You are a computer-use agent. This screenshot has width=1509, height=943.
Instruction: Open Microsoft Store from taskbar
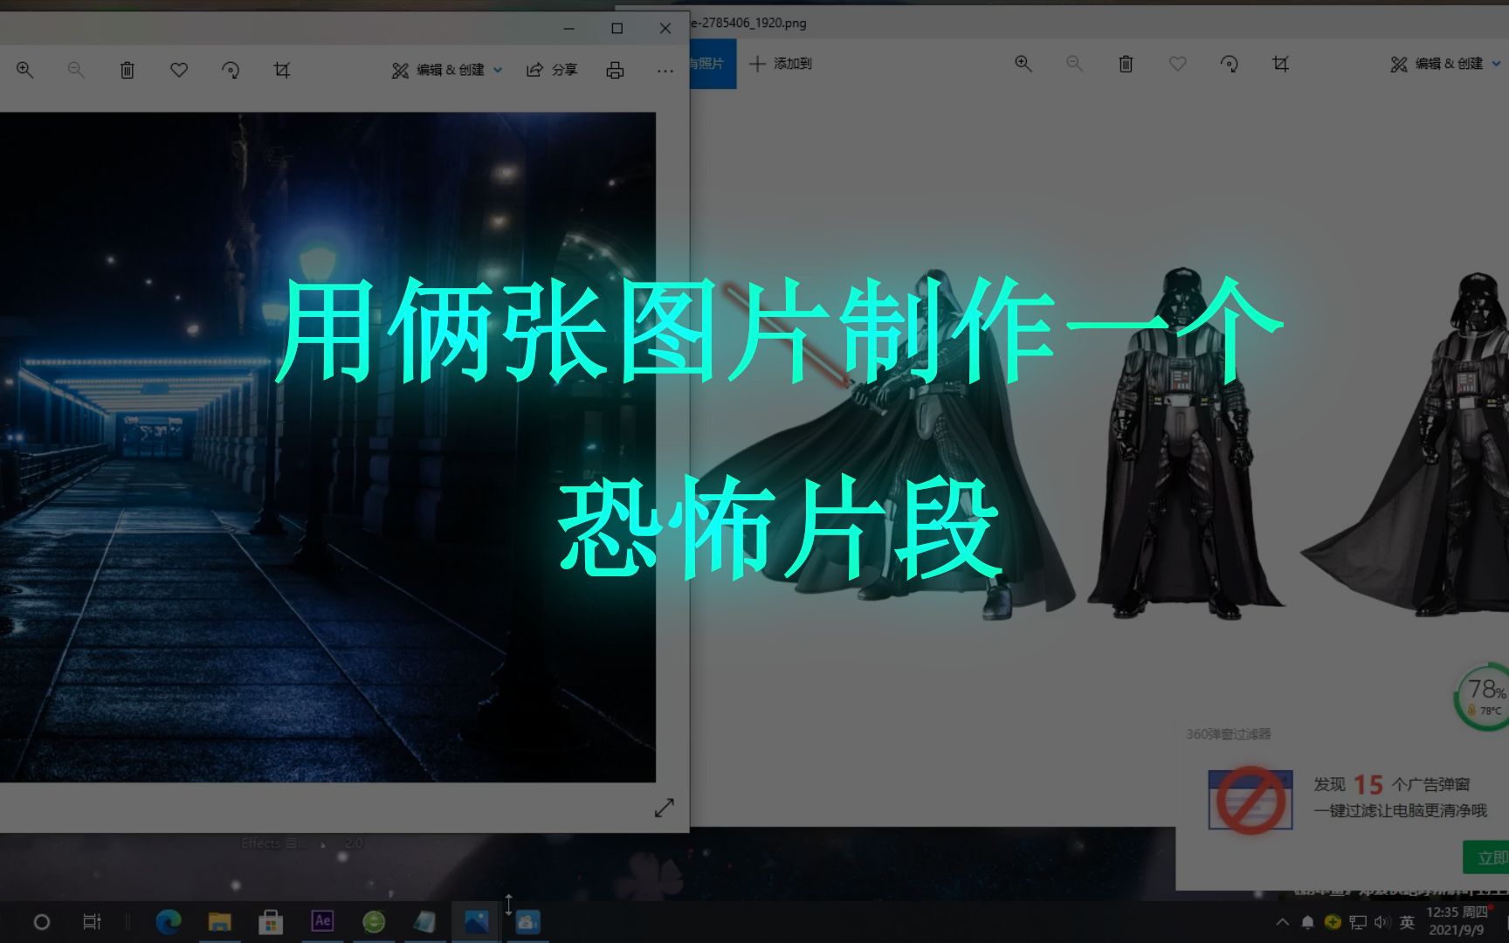coord(271,922)
